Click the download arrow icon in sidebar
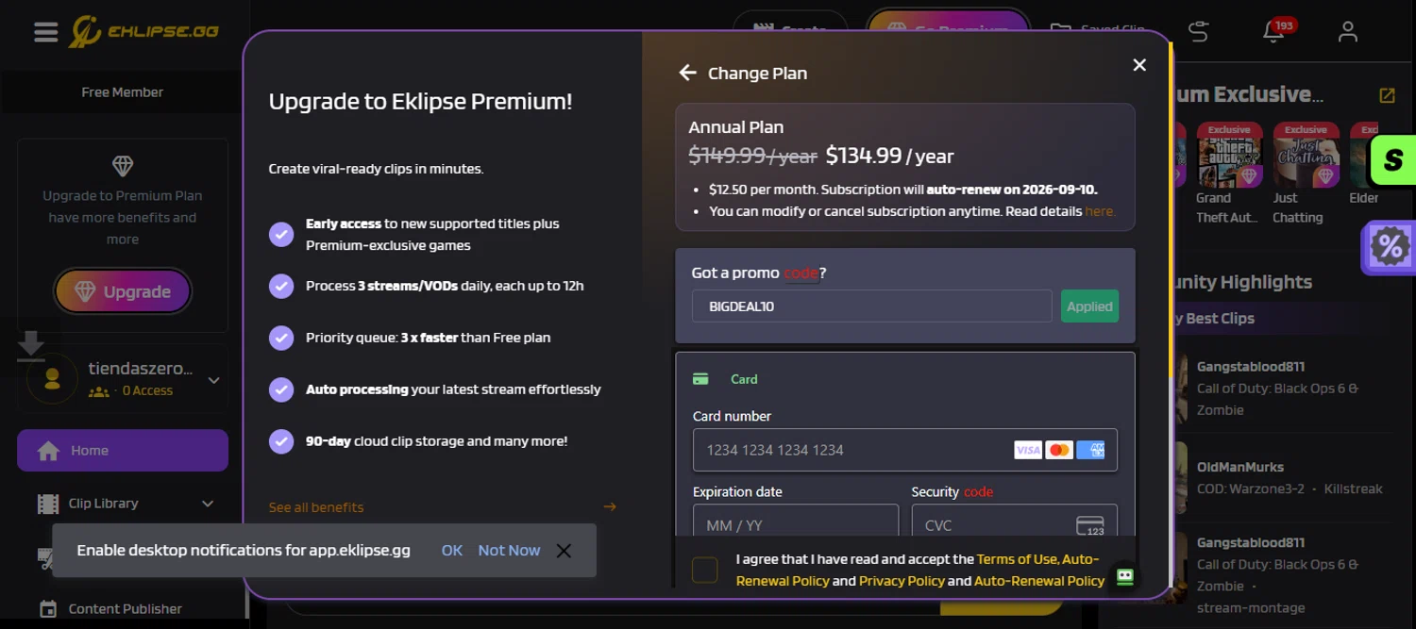 30,346
